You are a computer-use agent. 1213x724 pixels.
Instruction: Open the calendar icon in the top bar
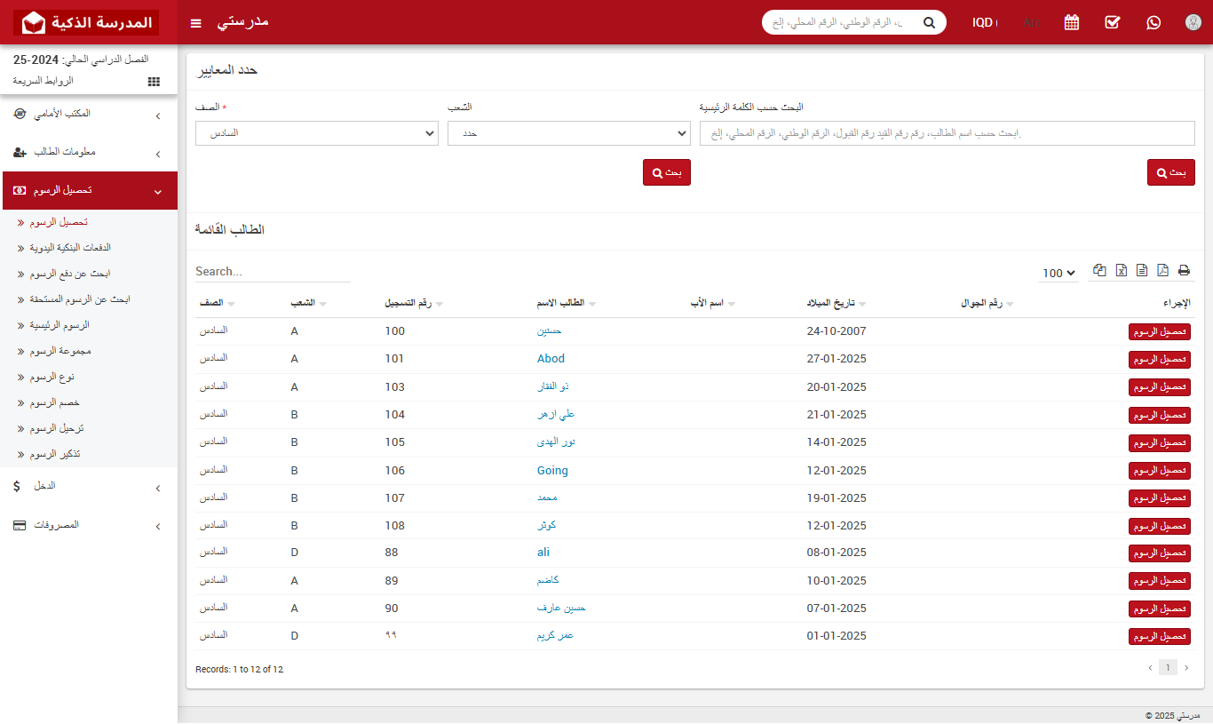(1072, 22)
